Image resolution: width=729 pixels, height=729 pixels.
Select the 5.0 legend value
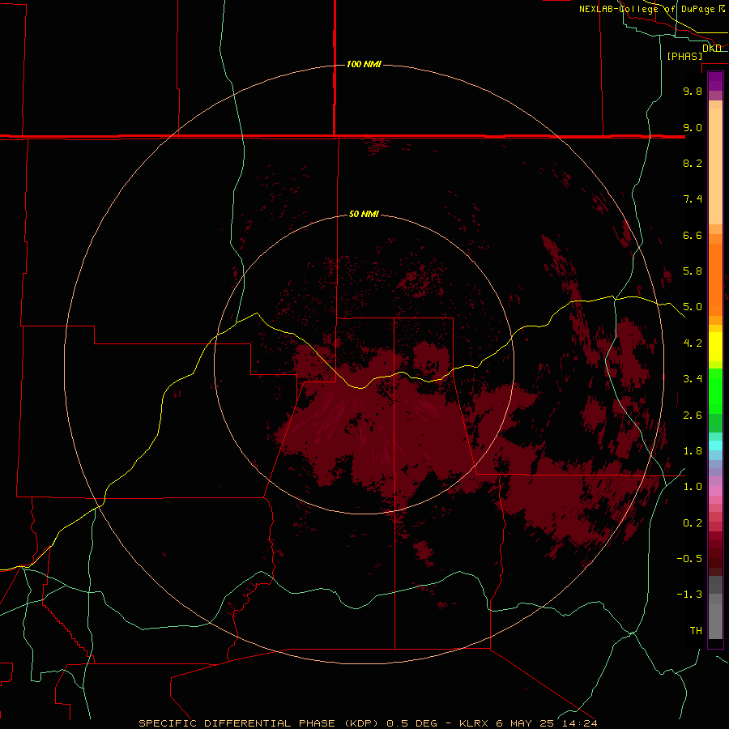(693, 307)
